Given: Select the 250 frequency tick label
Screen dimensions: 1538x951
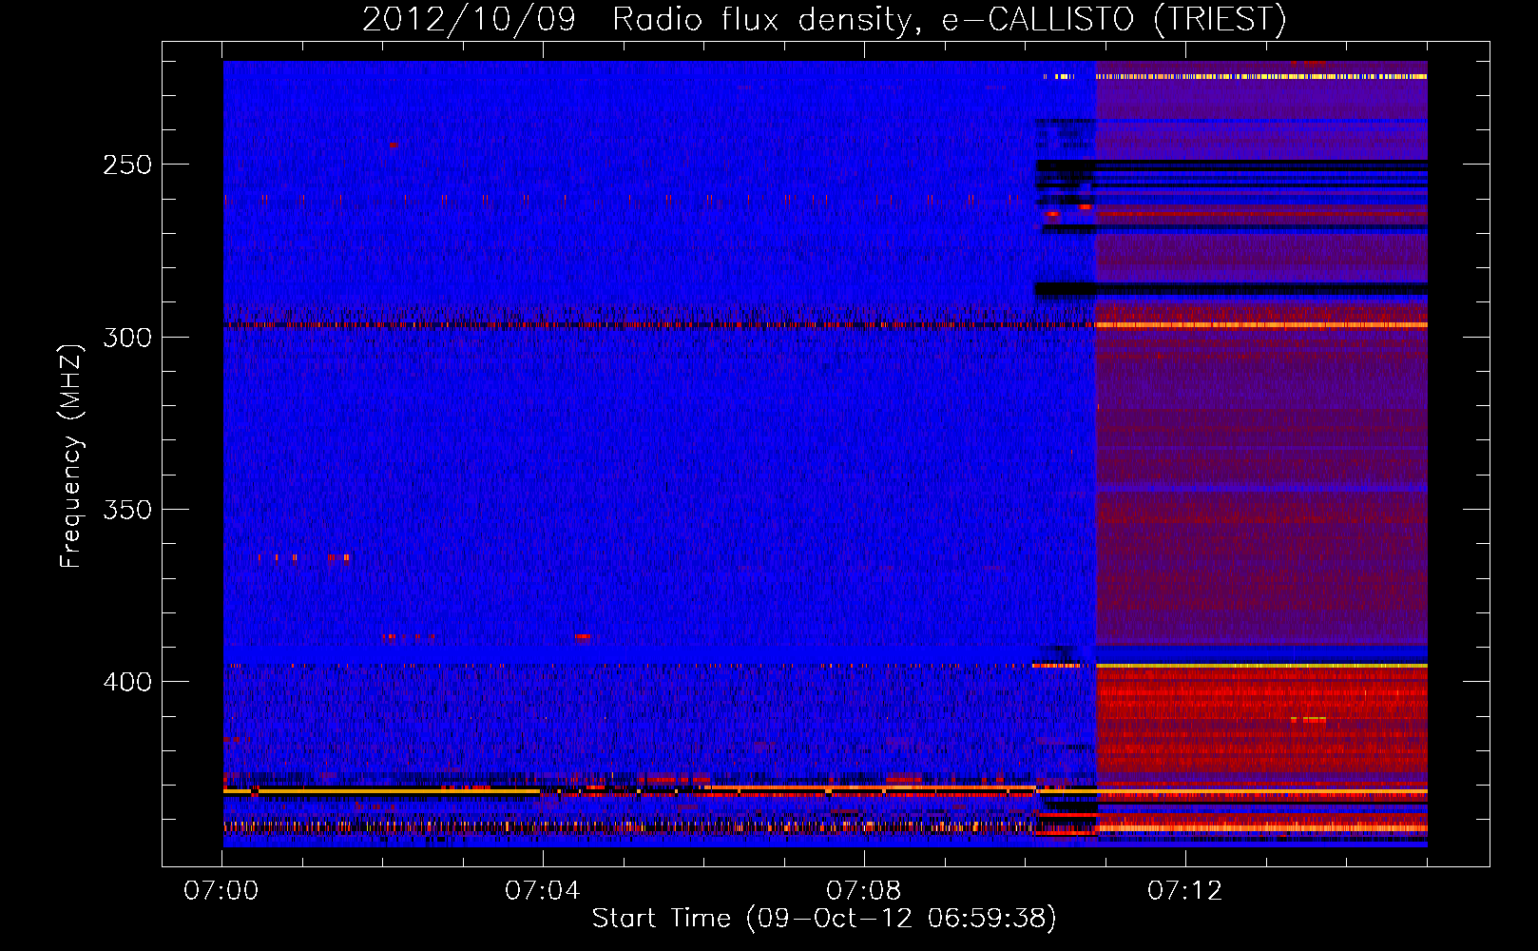Looking at the screenshot, I should (127, 165).
